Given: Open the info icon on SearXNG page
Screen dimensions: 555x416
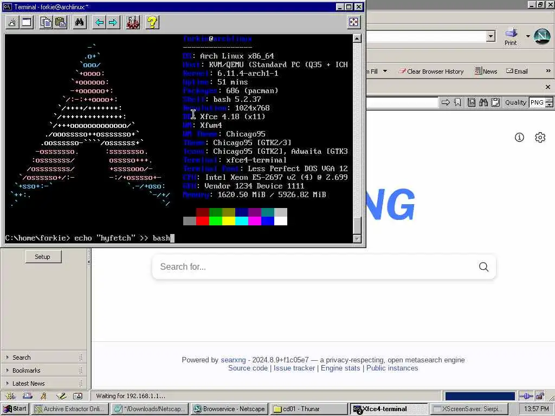Looking at the screenshot, I should click(519, 137).
